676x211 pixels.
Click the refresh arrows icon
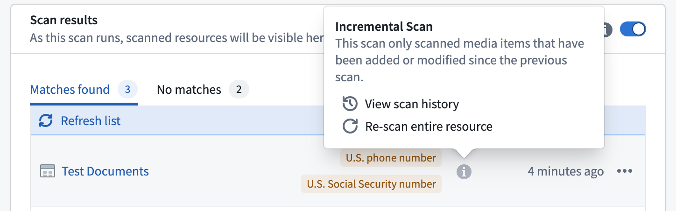(46, 121)
